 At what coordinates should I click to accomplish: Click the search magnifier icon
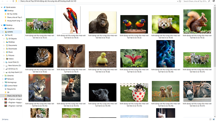click(209, 1)
